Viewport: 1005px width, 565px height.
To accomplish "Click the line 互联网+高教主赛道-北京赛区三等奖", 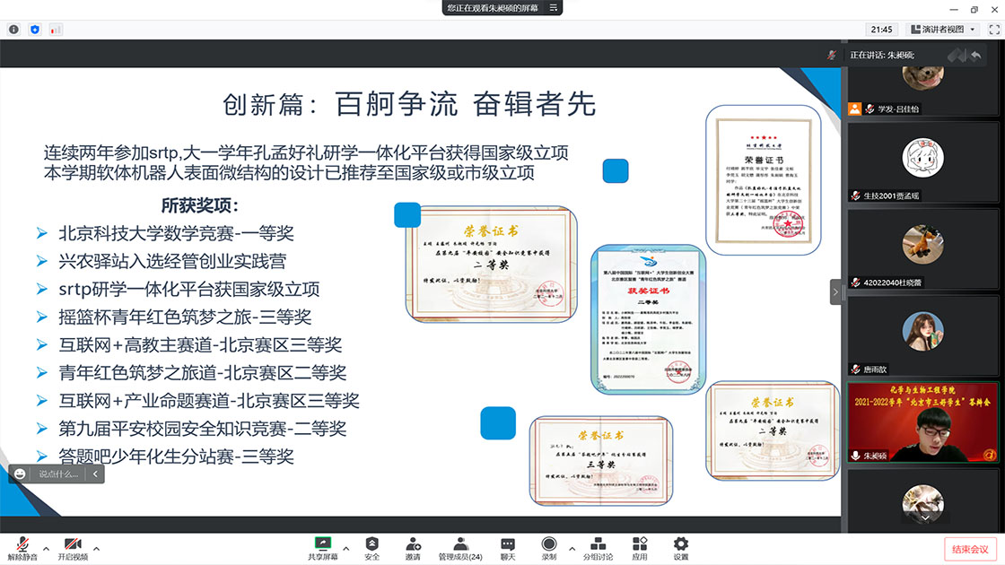I will 200,344.
